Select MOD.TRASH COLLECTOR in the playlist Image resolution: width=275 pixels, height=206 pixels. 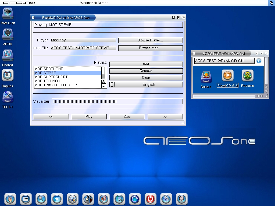coord(67,85)
